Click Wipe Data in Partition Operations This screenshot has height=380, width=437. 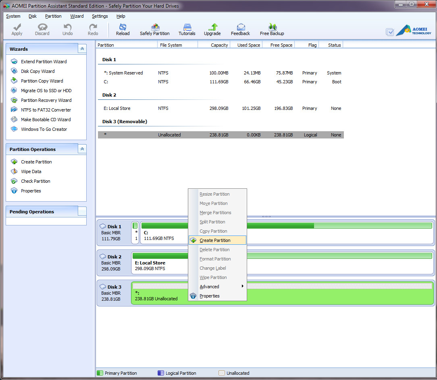(31, 171)
